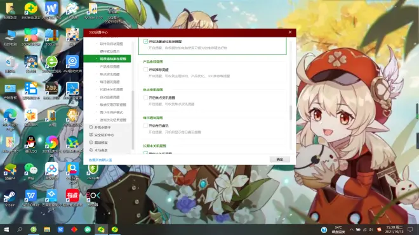Screen dimensions: 419x235
Task: Uncheck 开启场景感知推荐提醒 checkbox
Action: [x=145, y=41]
